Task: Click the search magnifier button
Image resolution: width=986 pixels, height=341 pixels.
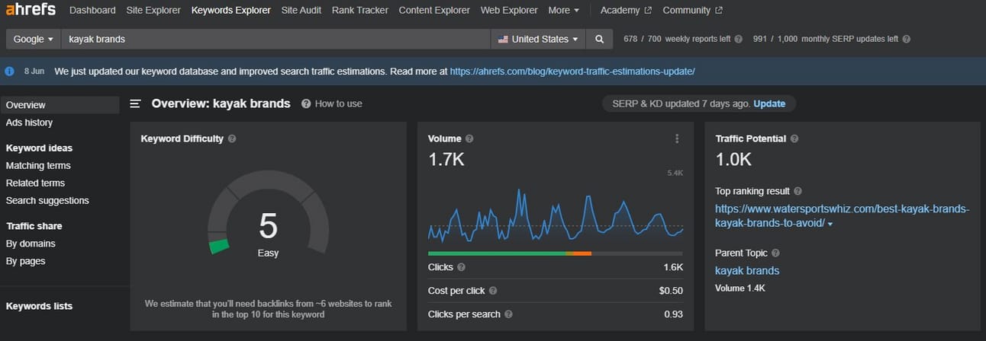Action: click(x=599, y=39)
